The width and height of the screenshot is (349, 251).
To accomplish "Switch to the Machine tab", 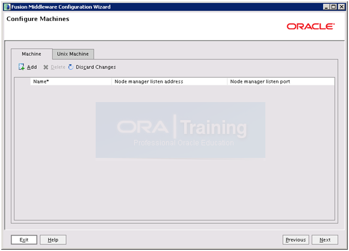I will (32, 54).
